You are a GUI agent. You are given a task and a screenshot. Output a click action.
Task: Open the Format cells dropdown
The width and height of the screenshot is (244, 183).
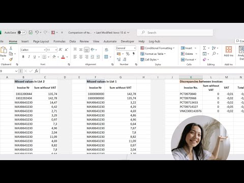tap(189, 59)
